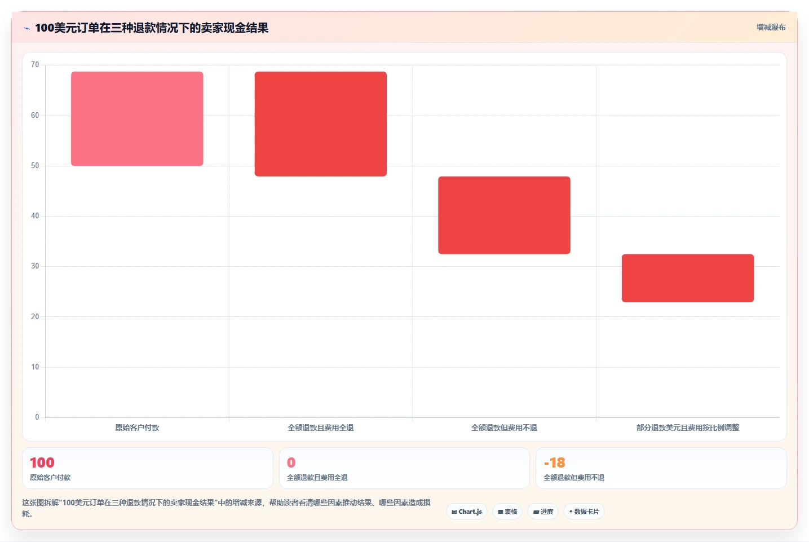The height and width of the screenshot is (542, 809).
Task: Click the x-axis label 部分退款美元且费用按比例调整
Action: pyautogui.click(x=688, y=428)
